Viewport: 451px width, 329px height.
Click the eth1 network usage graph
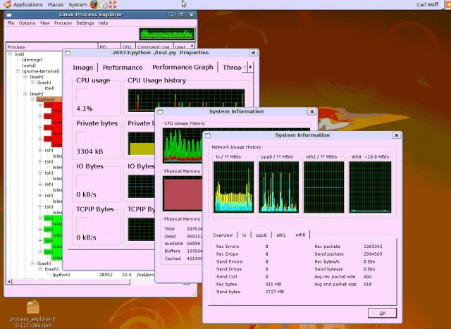324,187
